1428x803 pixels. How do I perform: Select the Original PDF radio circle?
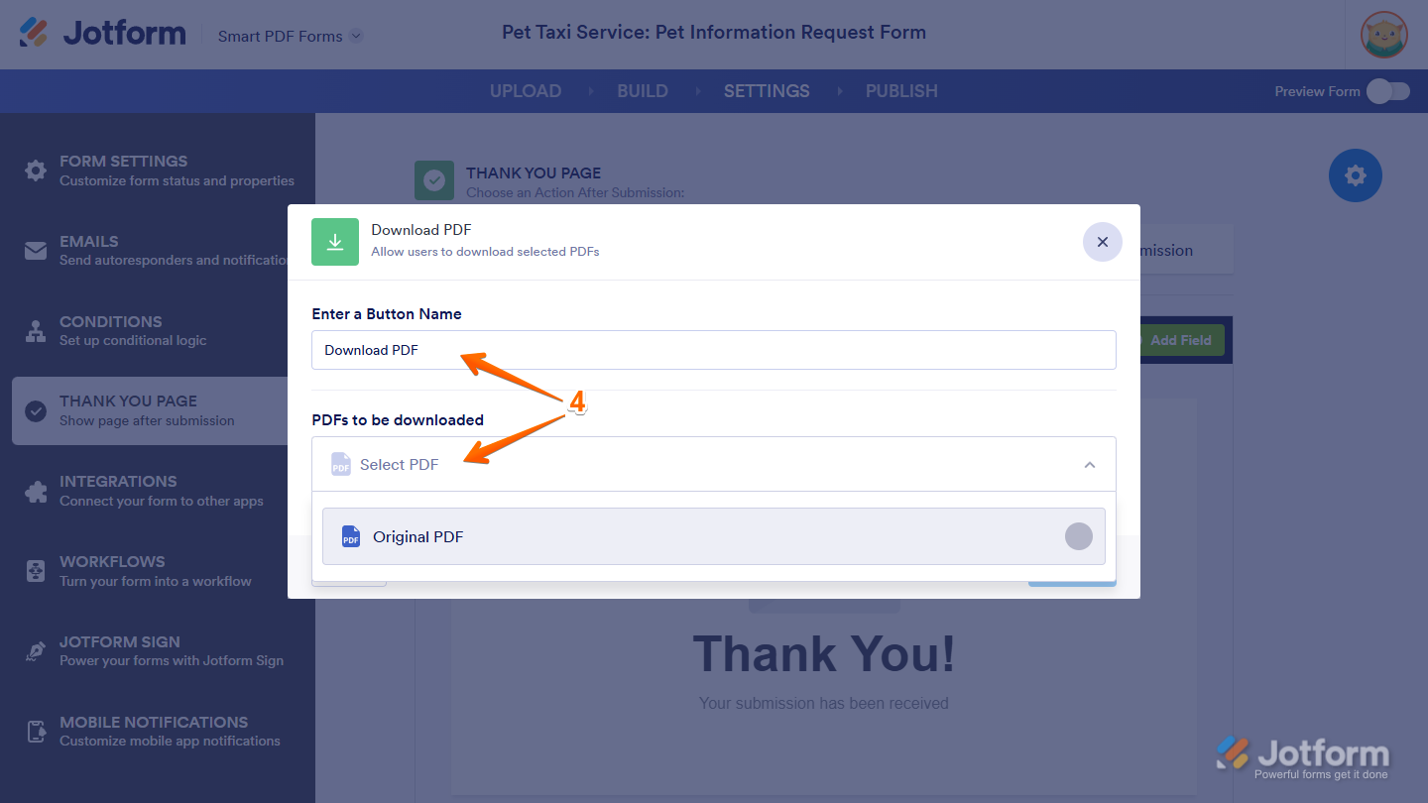pos(1079,536)
